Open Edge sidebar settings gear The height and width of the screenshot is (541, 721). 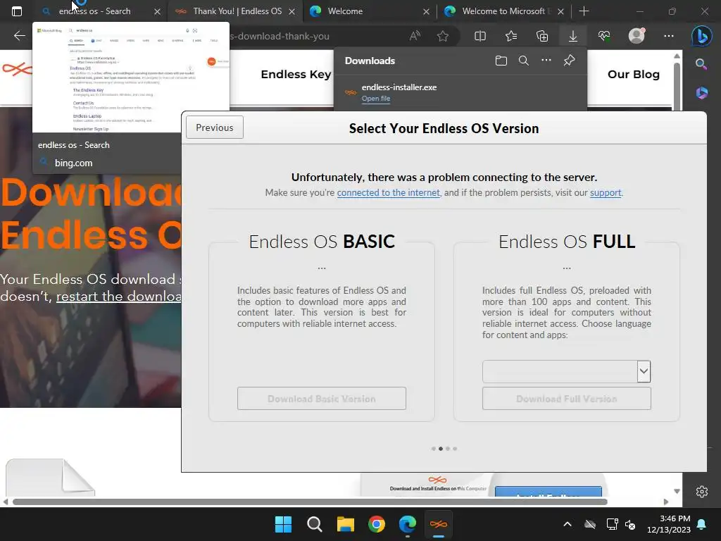(x=702, y=491)
